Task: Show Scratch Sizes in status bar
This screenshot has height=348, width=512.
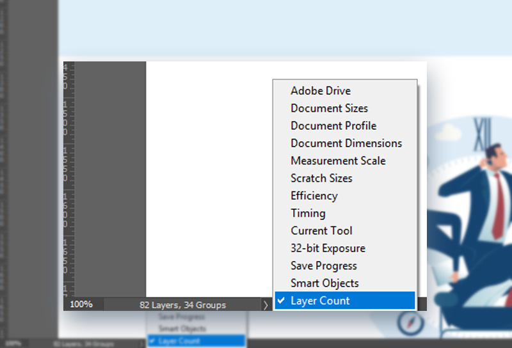Action: (x=321, y=178)
